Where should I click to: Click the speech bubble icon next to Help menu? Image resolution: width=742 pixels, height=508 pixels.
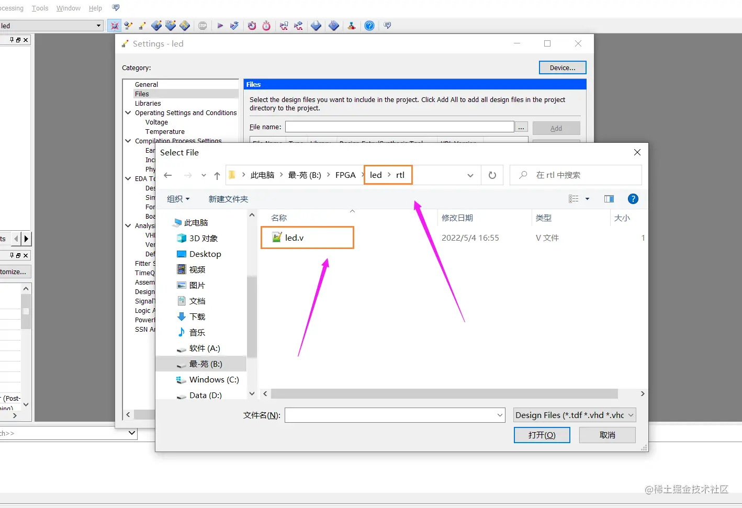click(116, 8)
